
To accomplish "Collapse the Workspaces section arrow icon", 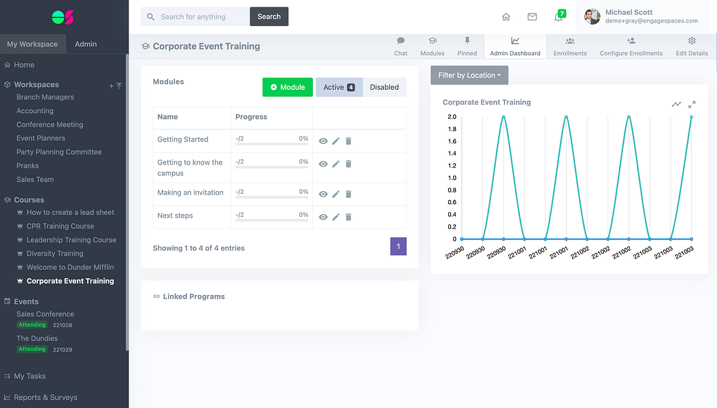I will (119, 86).
